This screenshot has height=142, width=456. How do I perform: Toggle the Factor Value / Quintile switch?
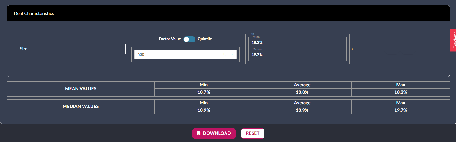tap(189, 39)
